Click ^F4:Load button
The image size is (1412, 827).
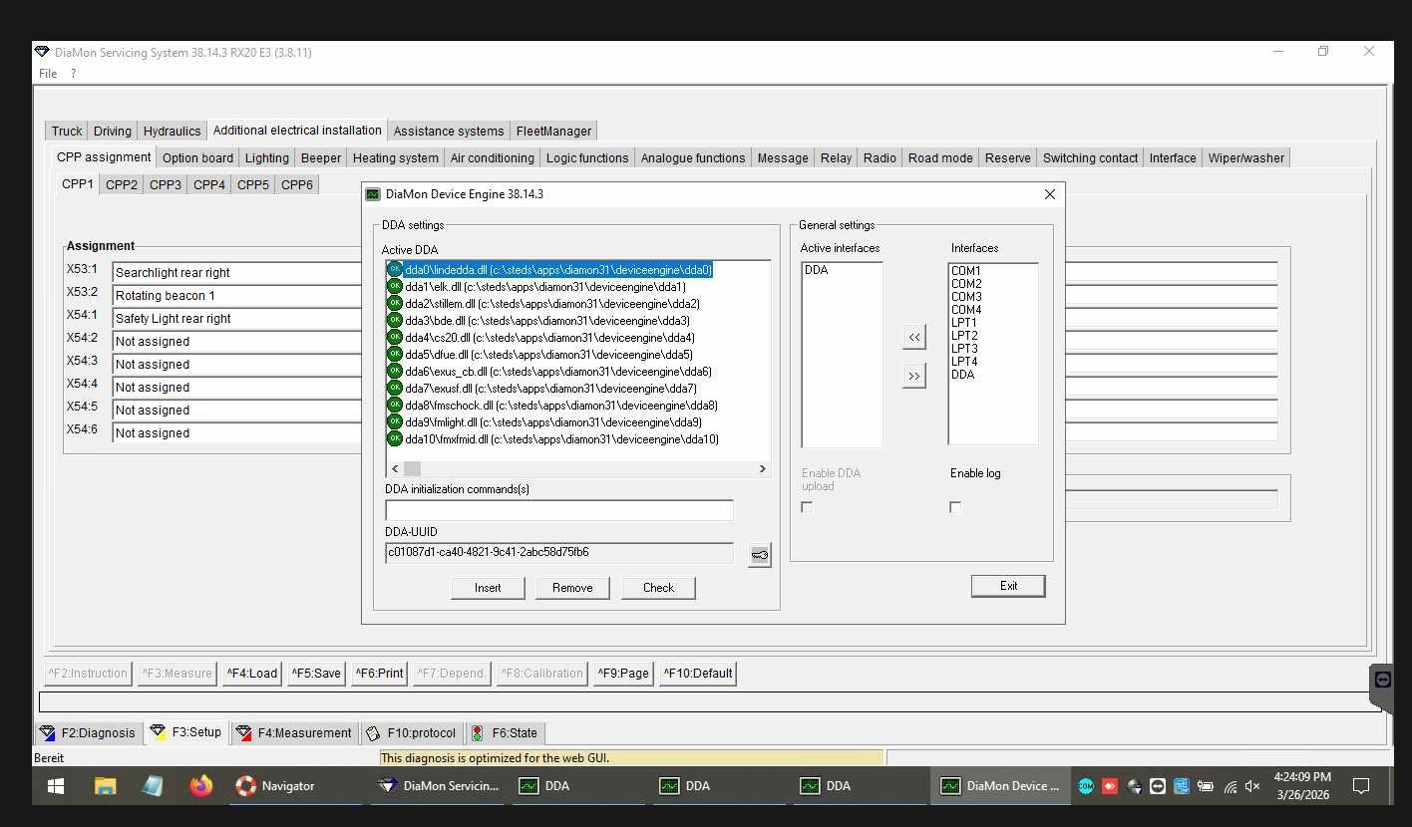point(251,674)
